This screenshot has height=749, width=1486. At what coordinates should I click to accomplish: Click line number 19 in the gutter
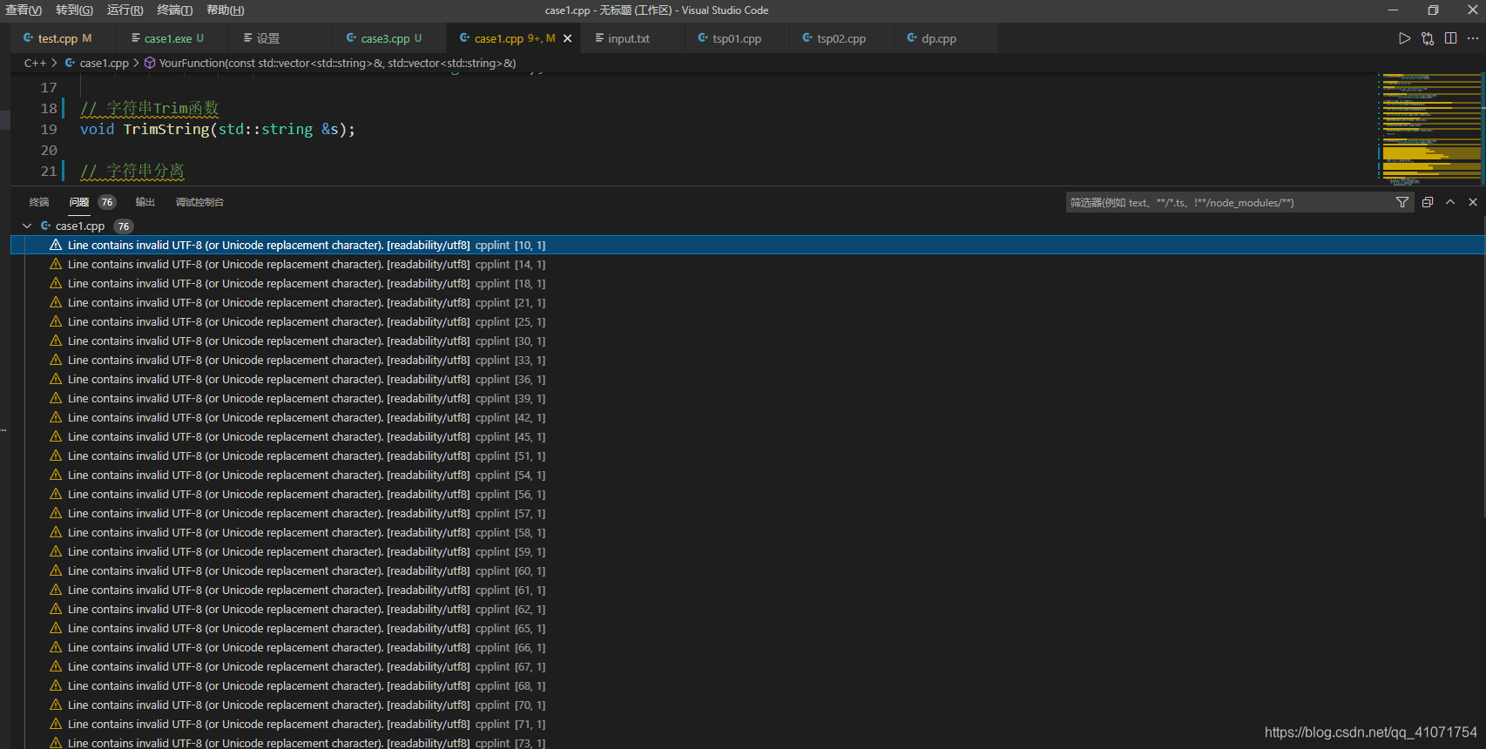(49, 129)
